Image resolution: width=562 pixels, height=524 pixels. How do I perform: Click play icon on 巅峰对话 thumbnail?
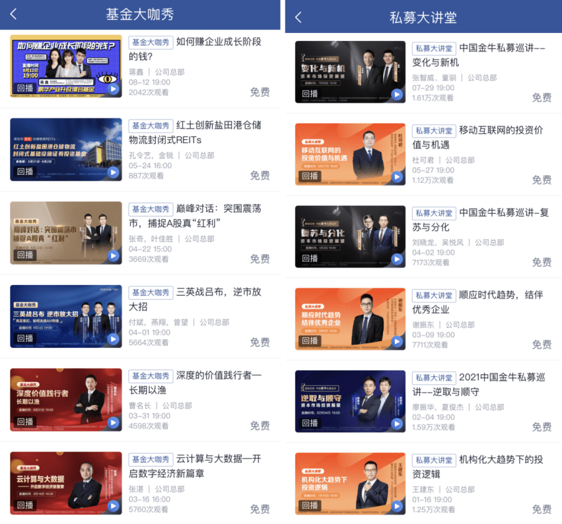click(x=114, y=256)
